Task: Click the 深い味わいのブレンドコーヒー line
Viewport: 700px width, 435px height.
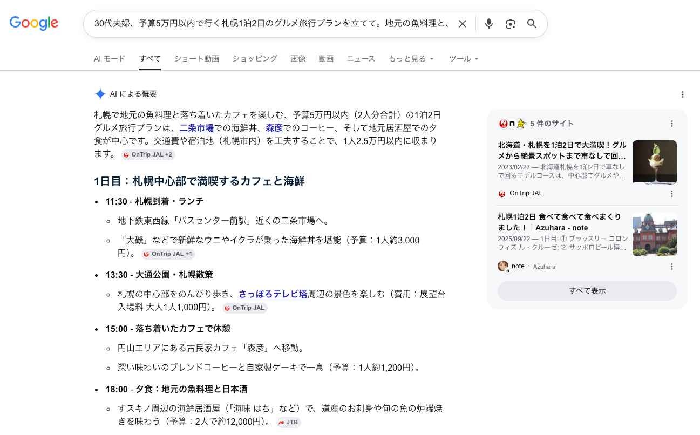Action: (x=269, y=368)
